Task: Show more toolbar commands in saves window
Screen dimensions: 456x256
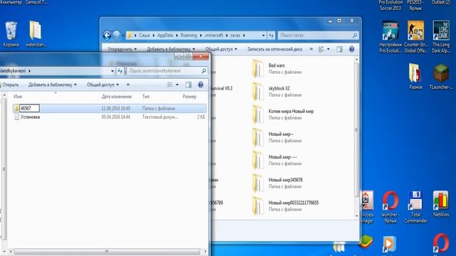Action: coord(311,49)
